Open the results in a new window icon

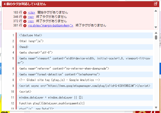coord(155,4)
